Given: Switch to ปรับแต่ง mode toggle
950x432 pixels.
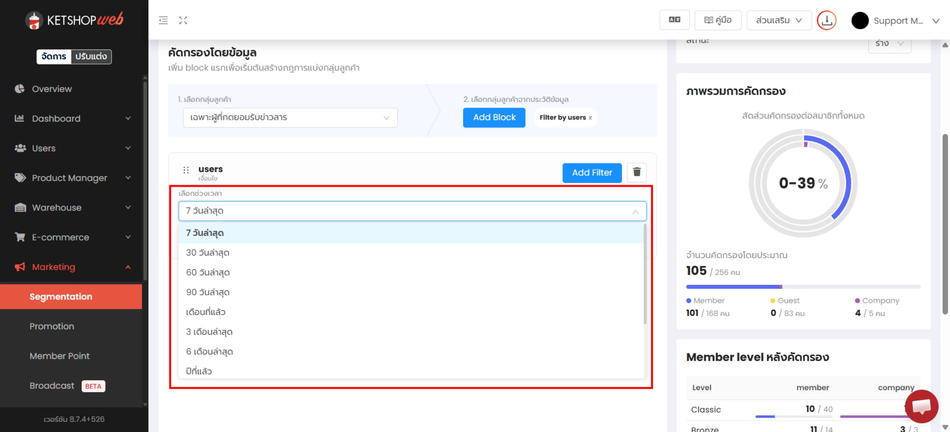Looking at the screenshot, I should [91, 57].
